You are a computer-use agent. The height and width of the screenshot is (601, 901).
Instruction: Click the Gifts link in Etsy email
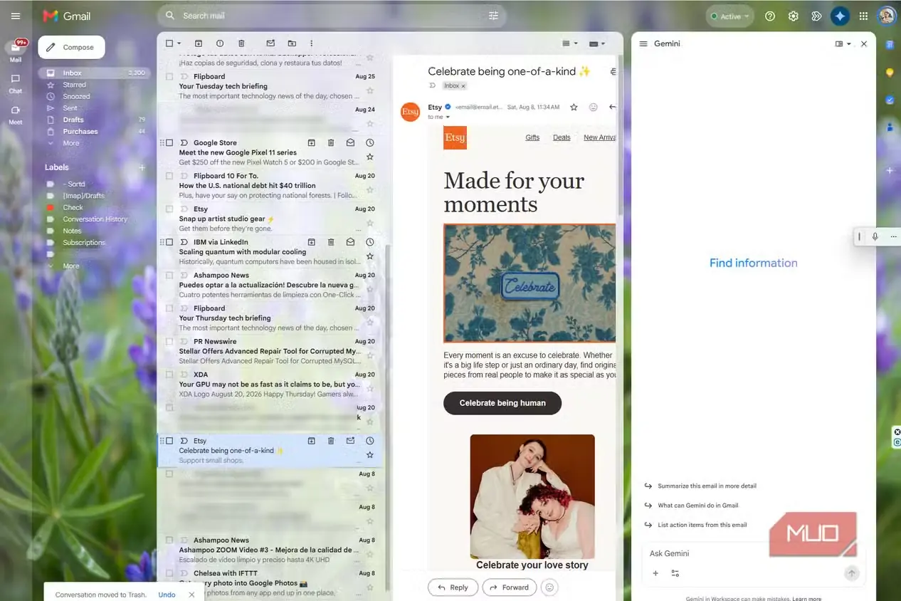532,137
